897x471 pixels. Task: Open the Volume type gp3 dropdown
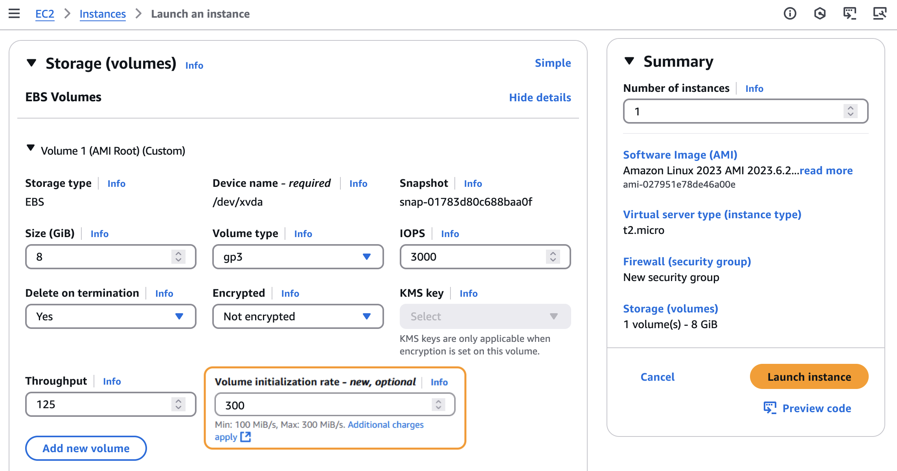(x=298, y=257)
